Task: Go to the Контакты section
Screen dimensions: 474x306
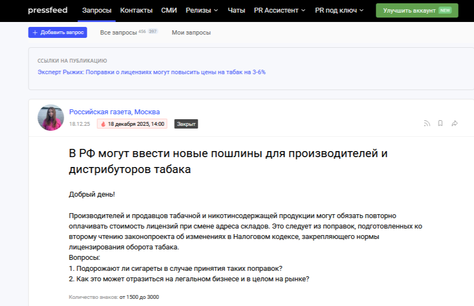Action: pos(136,10)
